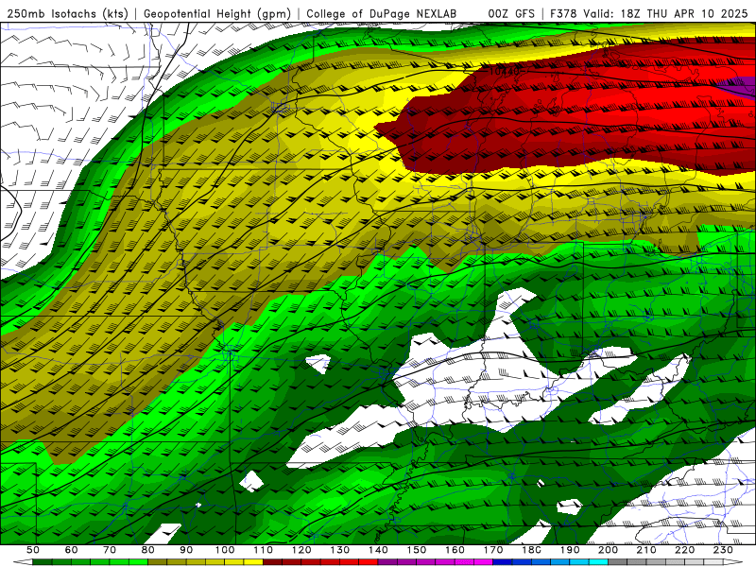This screenshot has width=756, height=567.
Task: Select the dark maroon swatch starting at 110
Action: point(272,562)
